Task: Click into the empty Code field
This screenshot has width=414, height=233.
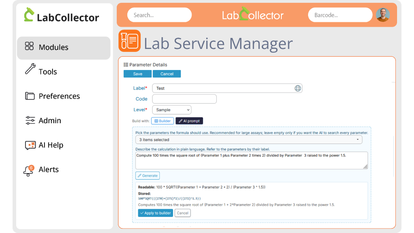Action: click(x=184, y=99)
